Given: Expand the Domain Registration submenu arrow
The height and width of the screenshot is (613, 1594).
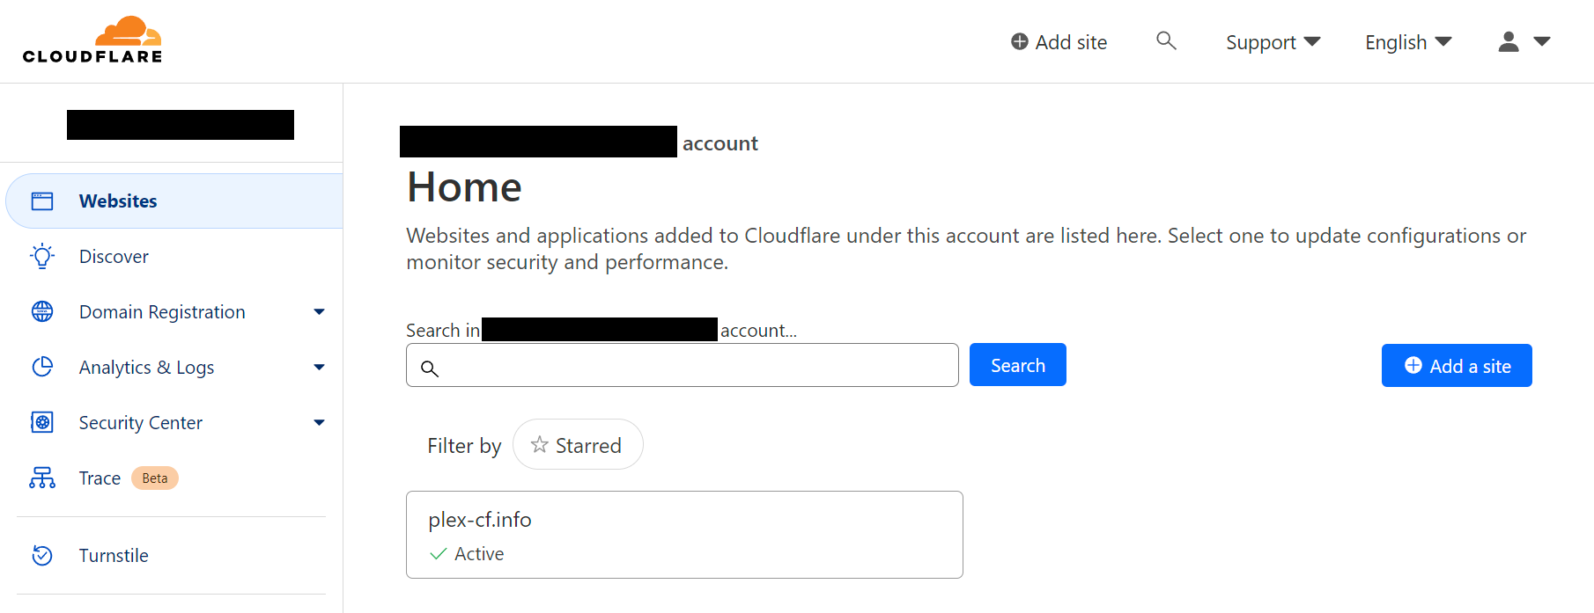Looking at the screenshot, I should pos(319,312).
